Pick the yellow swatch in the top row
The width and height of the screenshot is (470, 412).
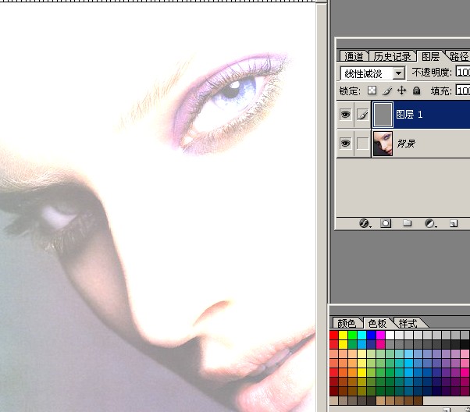343,335
